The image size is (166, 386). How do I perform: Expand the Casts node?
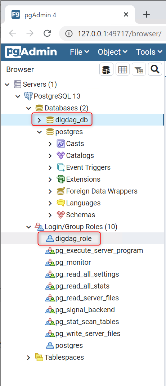50,144
